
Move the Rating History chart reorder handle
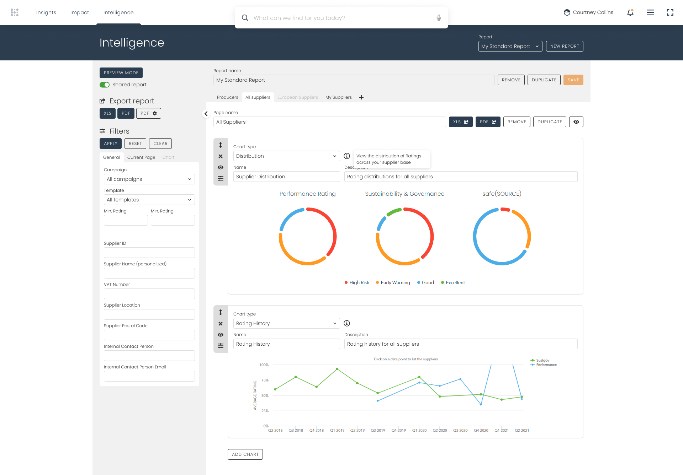[x=221, y=312]
